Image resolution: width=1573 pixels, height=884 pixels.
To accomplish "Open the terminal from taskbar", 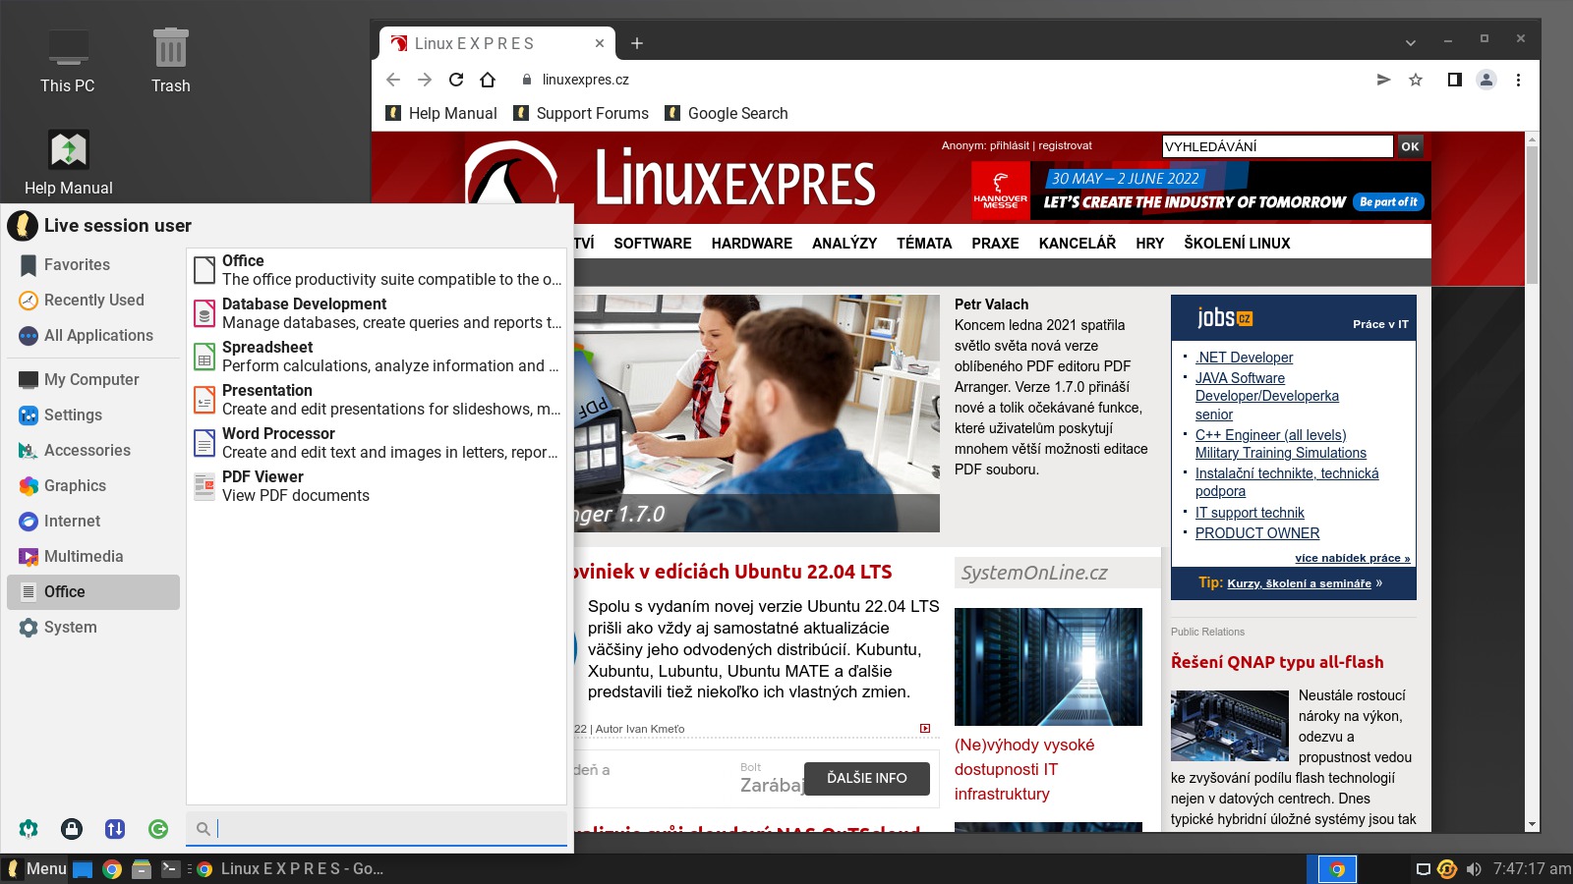I will 171,869.
